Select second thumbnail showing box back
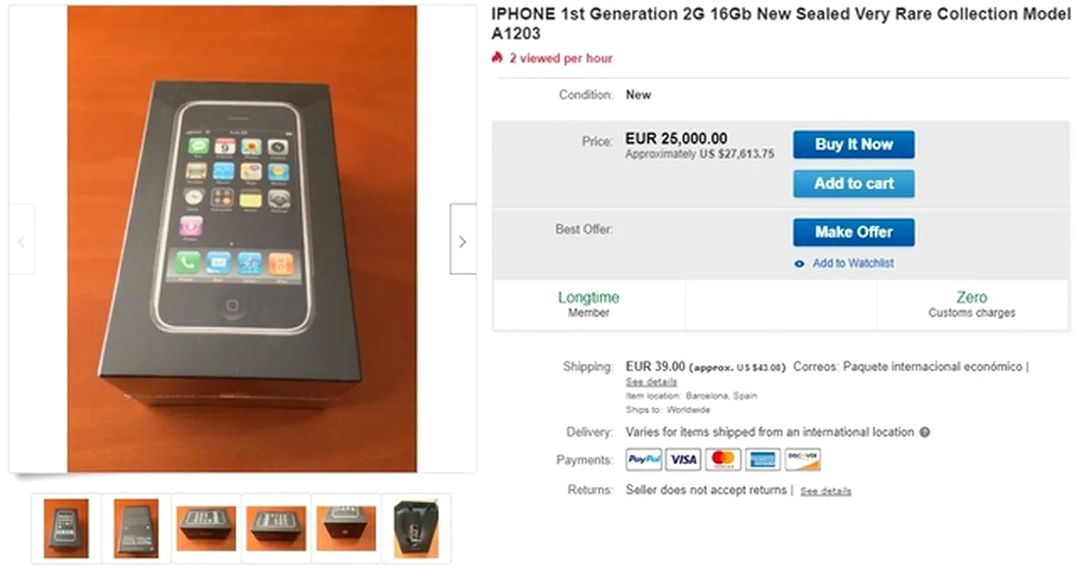1079x580 pixels. click(x=136, y=529)
